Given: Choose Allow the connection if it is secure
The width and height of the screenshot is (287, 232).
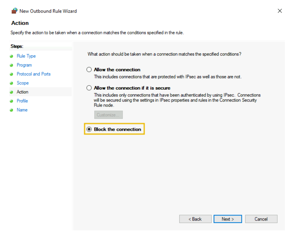Looking at the screenshot, I should pos(89,88).
